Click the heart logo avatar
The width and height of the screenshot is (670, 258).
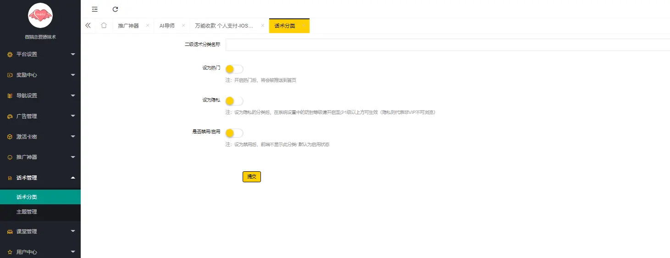[40, 15]
